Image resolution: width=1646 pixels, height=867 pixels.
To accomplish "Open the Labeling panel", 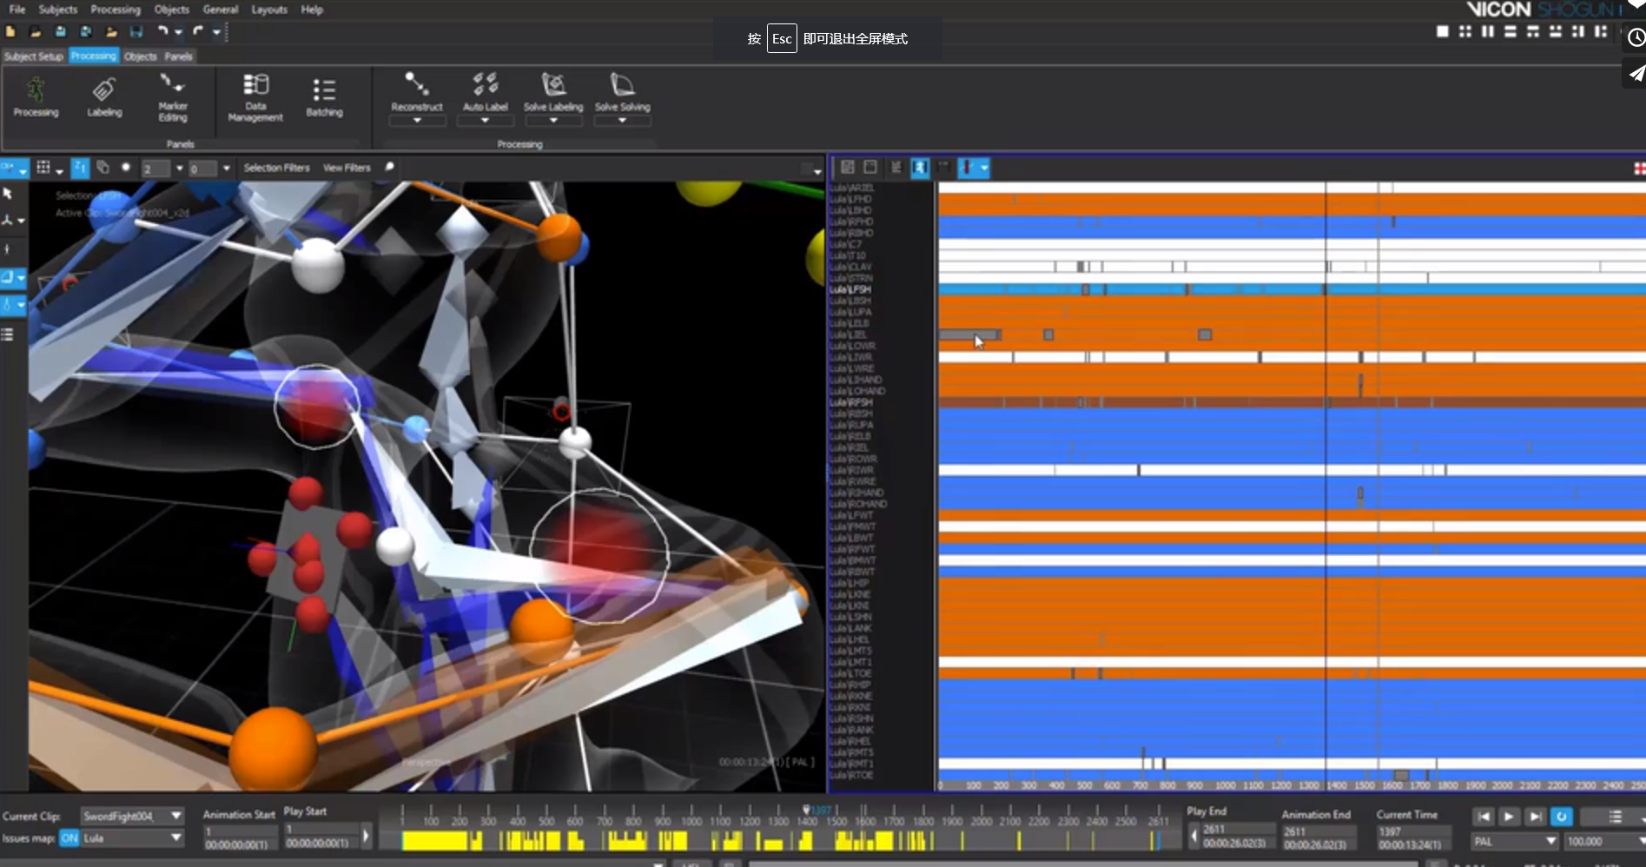I will point(104,96).
